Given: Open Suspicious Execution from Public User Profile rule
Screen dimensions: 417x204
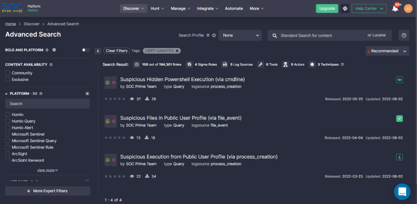Looking at the screenshot, I should [x=199, y=157].
